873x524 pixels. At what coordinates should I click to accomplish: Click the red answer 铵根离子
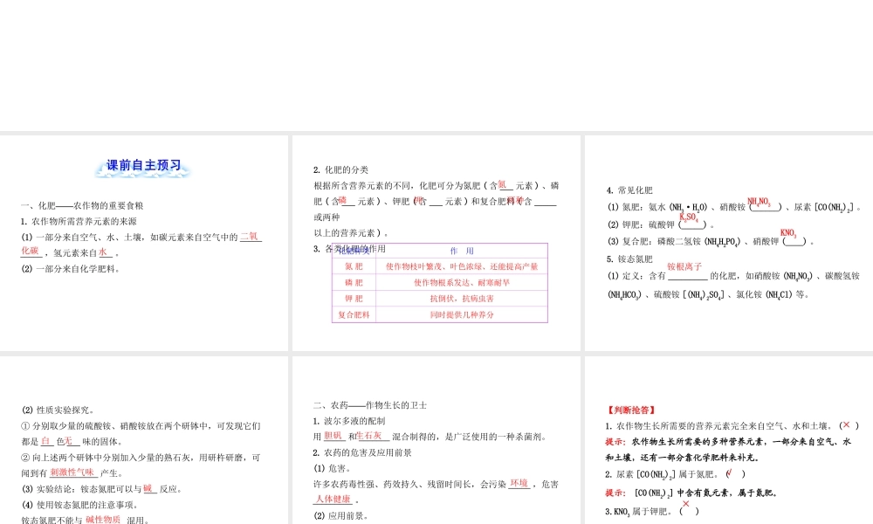point(684,266)
